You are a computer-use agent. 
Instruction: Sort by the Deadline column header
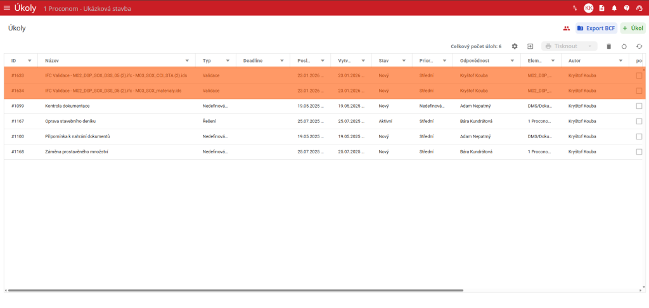[x=253, y=61]
